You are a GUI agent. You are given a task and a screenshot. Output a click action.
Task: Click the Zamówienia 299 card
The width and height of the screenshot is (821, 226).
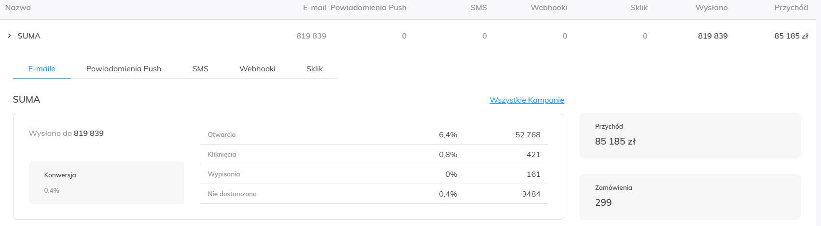[690, 197]
